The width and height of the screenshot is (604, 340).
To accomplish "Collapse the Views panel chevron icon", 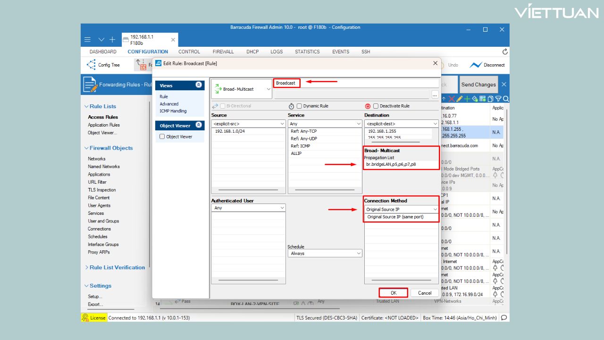I will click(x=199, y=85).
